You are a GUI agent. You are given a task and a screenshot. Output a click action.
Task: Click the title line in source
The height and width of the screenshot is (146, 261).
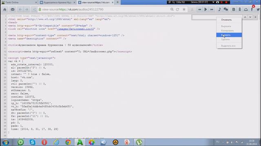point(55,45)
